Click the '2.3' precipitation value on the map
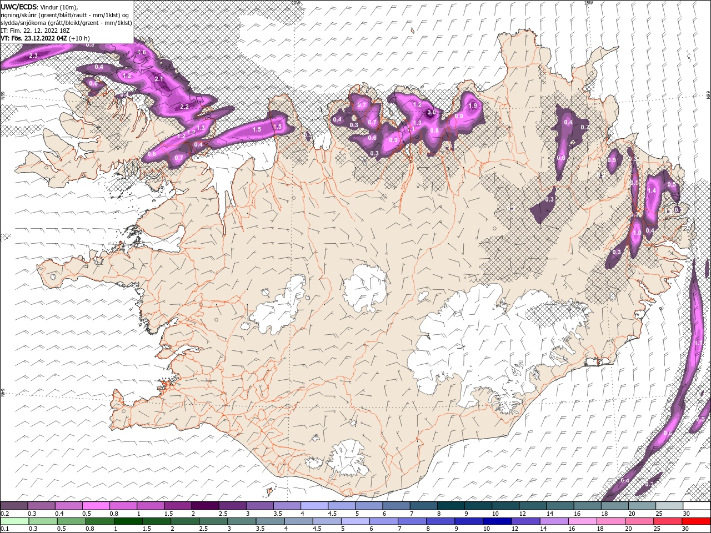711x533 pixels. coord(33,56)
